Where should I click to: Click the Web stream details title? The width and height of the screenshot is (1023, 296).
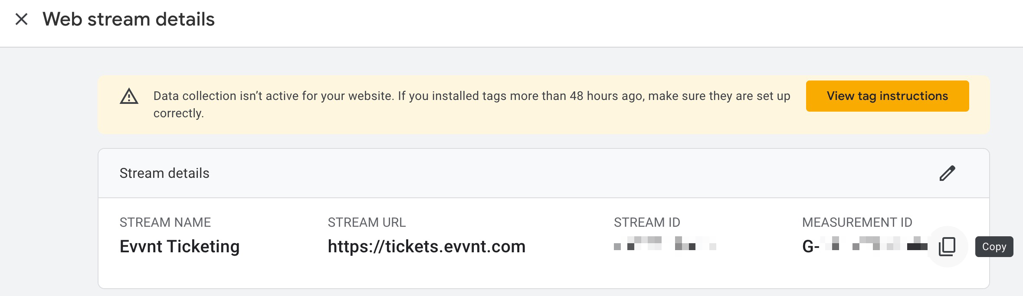(x=128, y=19)
